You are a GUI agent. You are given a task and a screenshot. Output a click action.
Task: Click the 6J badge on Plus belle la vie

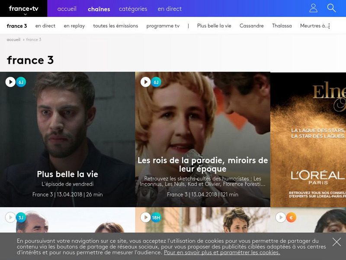[21, 82]
